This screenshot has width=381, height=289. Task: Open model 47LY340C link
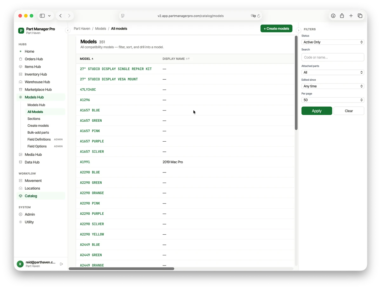tap(88, 90)
